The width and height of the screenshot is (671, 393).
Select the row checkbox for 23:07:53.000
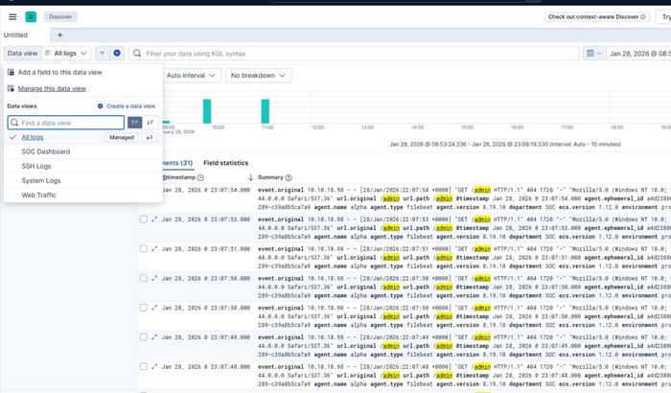pos(144,220)
